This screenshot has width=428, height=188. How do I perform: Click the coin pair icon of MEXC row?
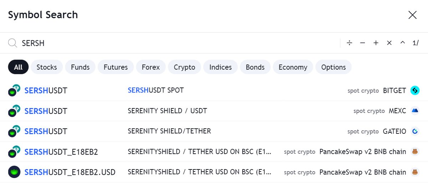point(14,111)
